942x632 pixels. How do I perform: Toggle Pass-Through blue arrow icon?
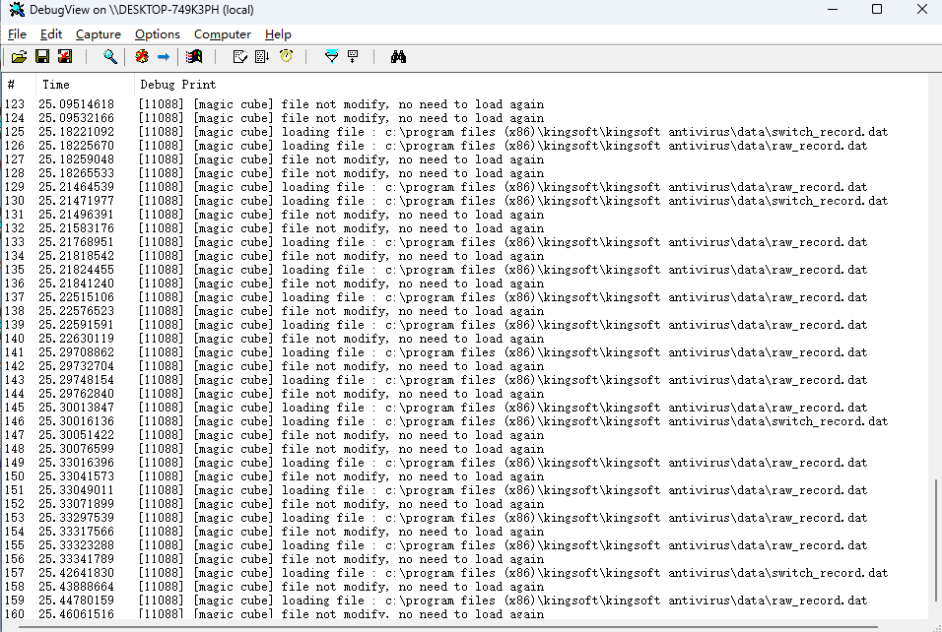164,57
